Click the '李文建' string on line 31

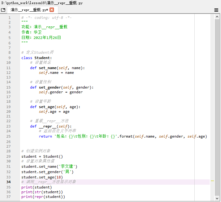pyautogui.click(x=67, y=167)
